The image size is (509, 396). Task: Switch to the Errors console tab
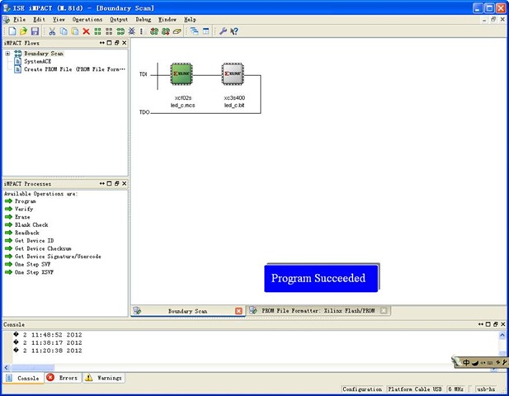[62, 378]
